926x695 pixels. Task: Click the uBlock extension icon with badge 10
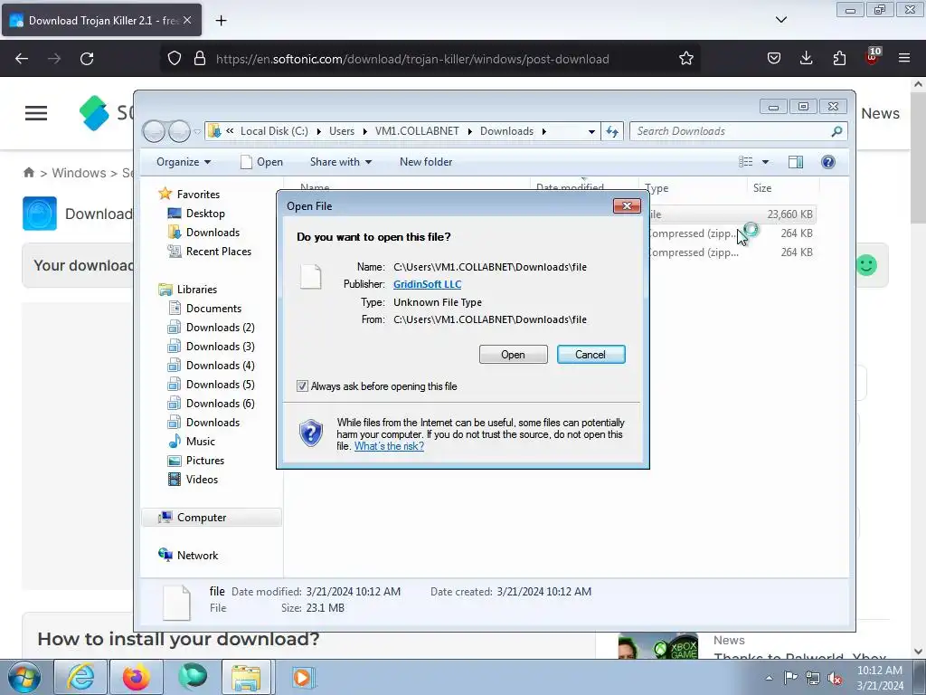coord(873,57)
